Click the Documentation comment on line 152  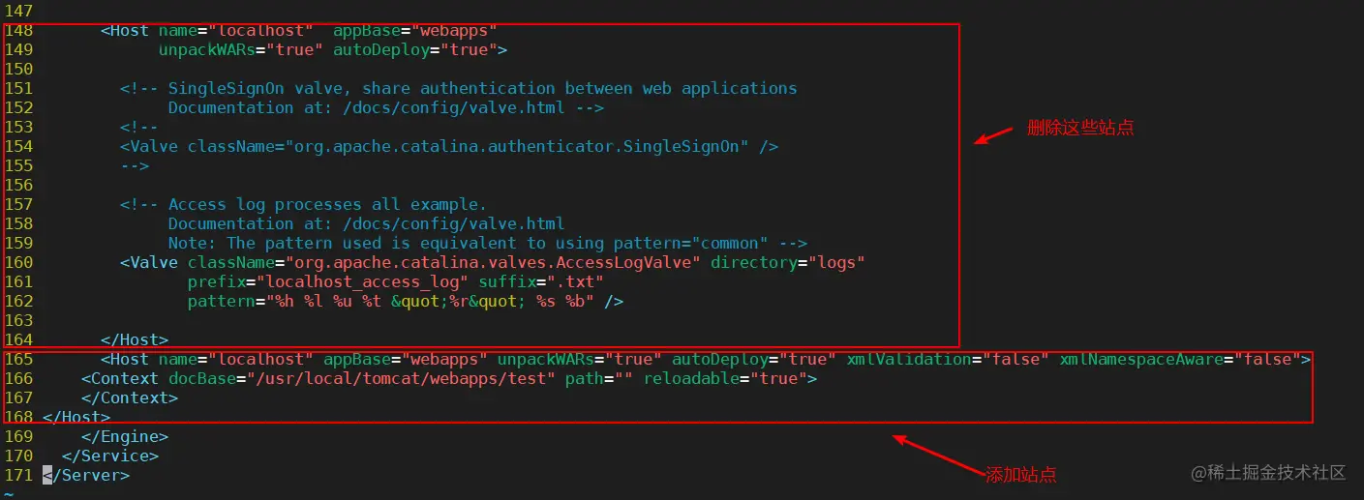click(x=386, y=107)
